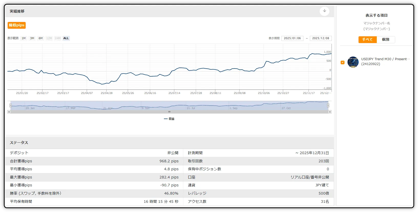Click the 1,000 y-axis label

click(x=328, y=52)
